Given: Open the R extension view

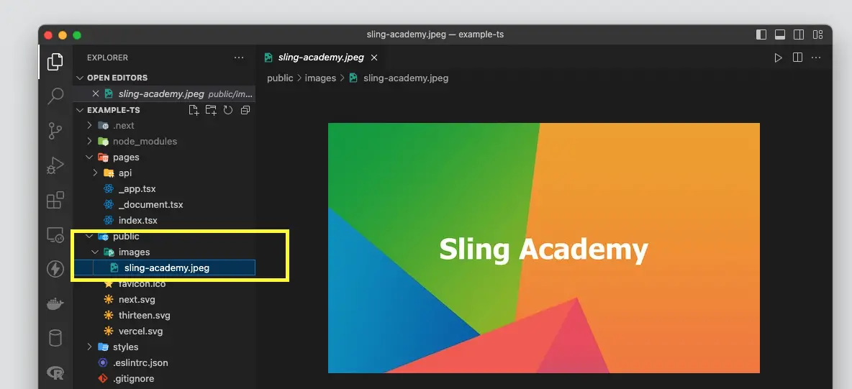Looking at the screenshot, I should click(x=55, y=372).
